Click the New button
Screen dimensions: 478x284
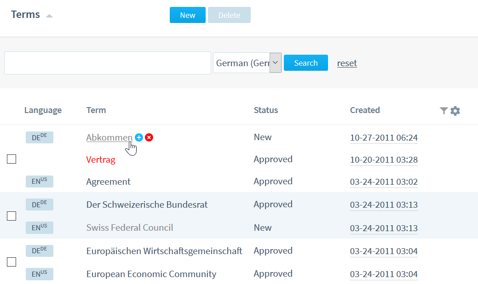188,15
